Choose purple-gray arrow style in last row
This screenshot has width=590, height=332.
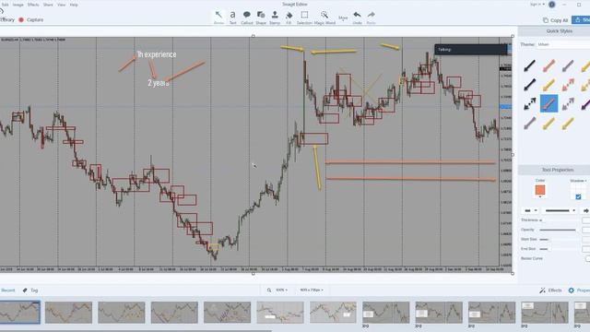(x=529, y=123)
